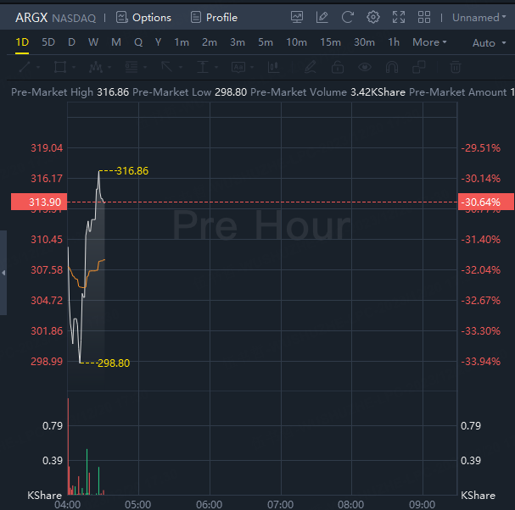515x510 pixels.
Task: Toggle the magnet snap tool
Action: (392, 67)
